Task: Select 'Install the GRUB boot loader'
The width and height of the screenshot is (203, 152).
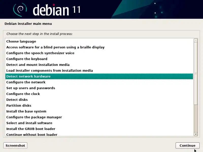Action: [99, 129]
